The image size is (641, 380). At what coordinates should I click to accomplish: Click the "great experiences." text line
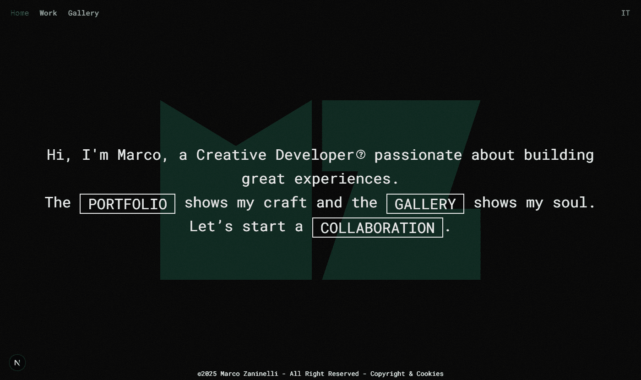[320, 179]
